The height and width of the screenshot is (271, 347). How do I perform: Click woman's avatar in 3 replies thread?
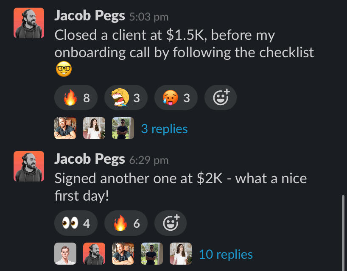click(94, 128)
